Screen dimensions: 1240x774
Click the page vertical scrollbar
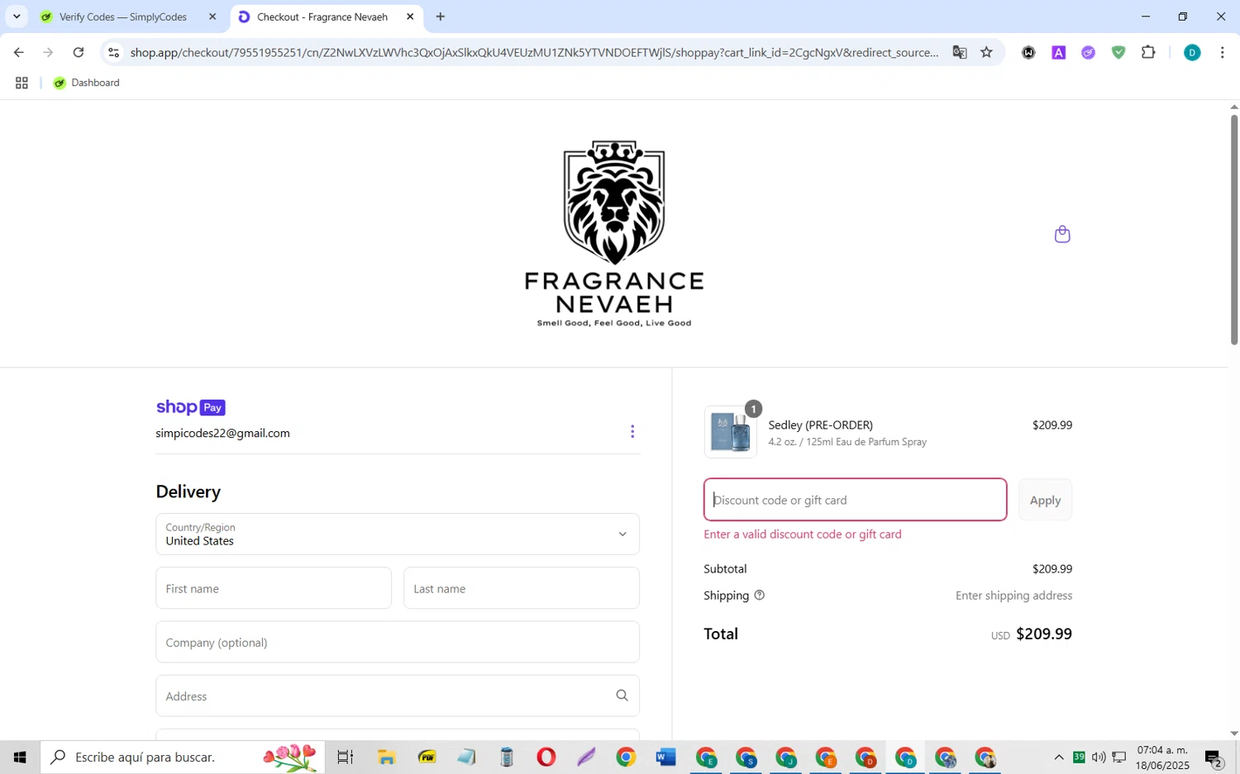click(x=1234, y=230)
